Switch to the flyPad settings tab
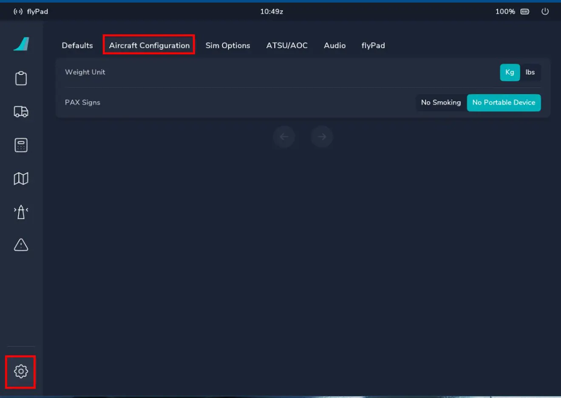Screen dimensions: 561x398 pos(373,45)
